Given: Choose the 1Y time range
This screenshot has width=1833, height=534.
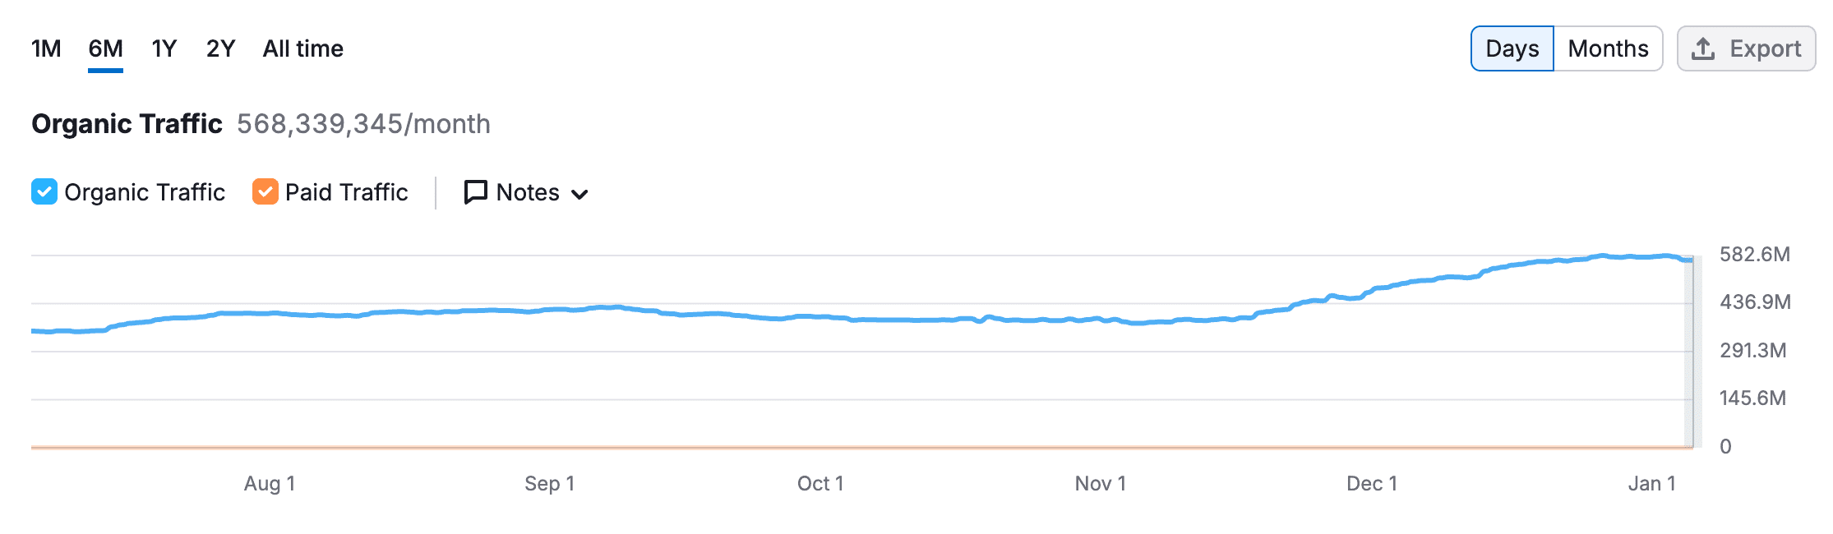Looking at the screenshot, I should (x=164, y=48).
